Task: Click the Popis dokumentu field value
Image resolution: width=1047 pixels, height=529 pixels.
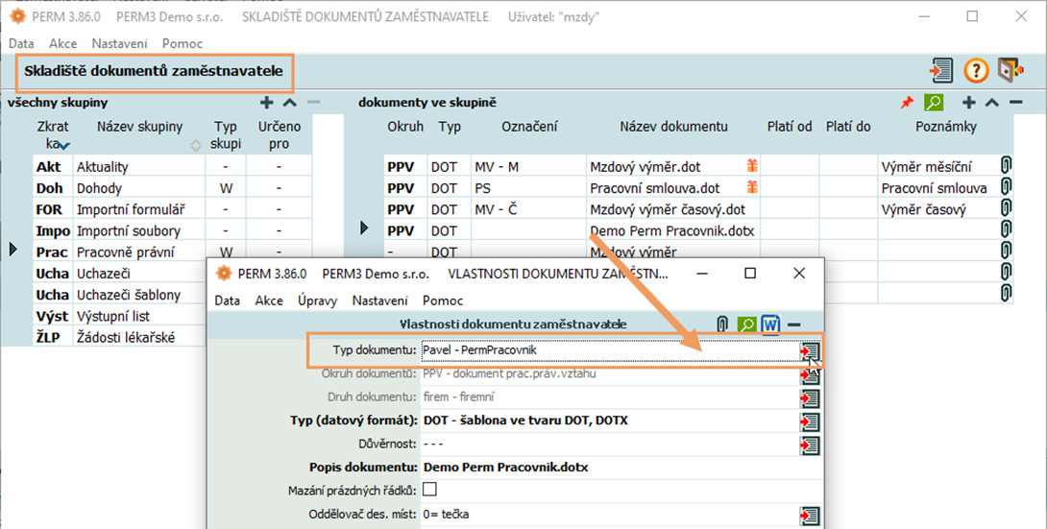Action: (506, 468)
